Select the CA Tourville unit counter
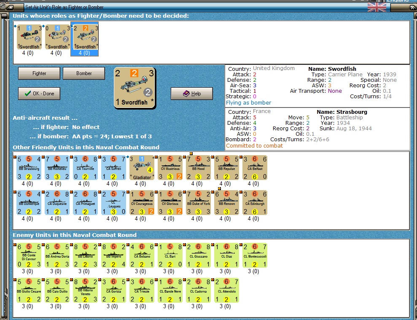 [x=85, y=168]
